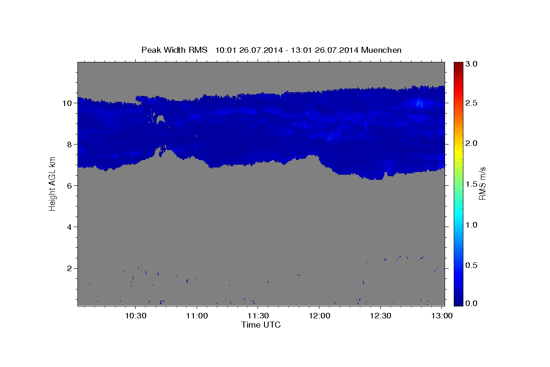Click the dark blue bottom of colorbar
Viewport: 550px width, 367px height.
[458, 301]
